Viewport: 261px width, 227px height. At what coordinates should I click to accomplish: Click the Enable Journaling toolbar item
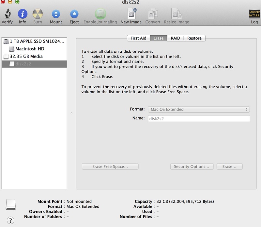pyautogui.click(x=100, y=15)
